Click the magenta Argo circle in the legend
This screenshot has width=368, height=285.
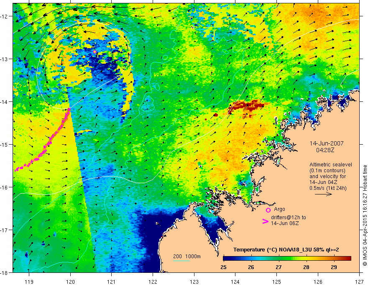[x=268, y=210]
